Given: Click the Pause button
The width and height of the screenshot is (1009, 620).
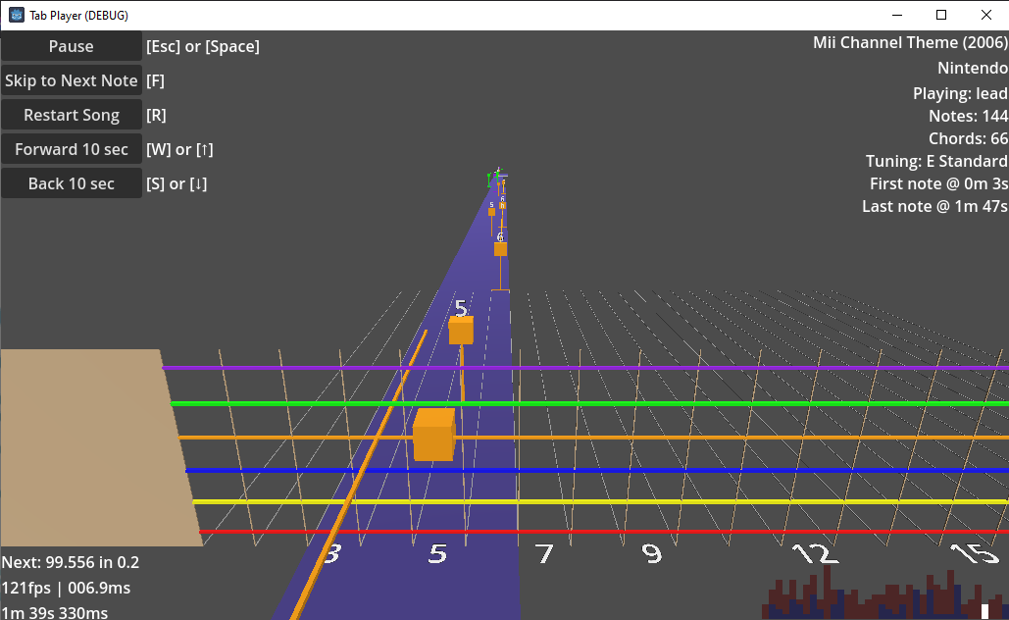Looking at the screenshot, I should tap(72, 46).
